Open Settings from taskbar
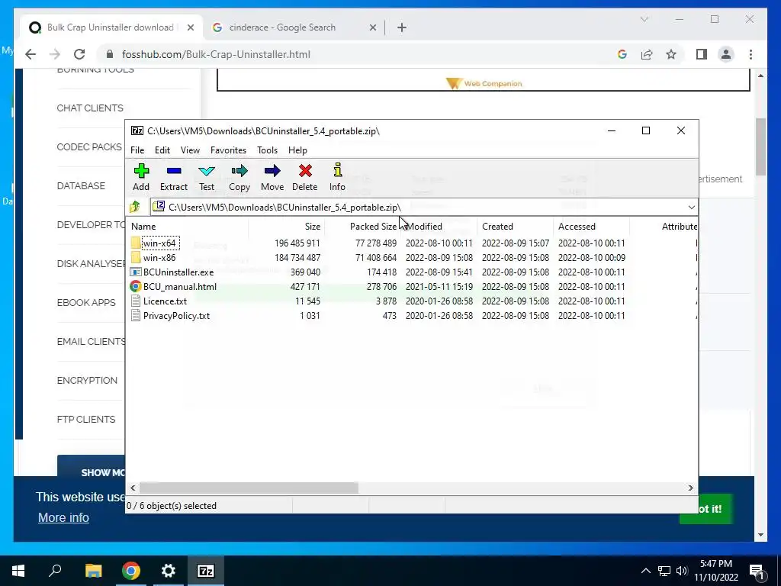 click(169, 571)
